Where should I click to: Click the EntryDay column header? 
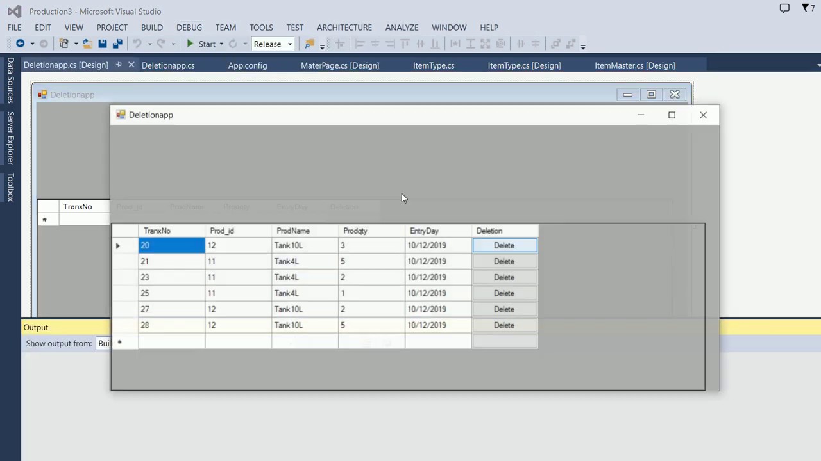pos(438,230)
